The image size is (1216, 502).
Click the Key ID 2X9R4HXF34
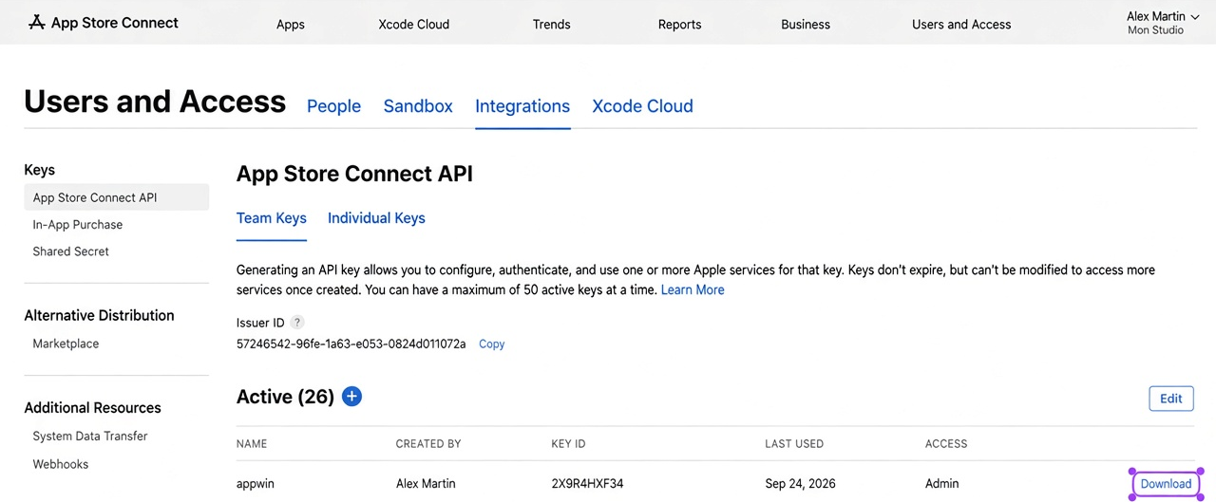click(x=588, y=484)
